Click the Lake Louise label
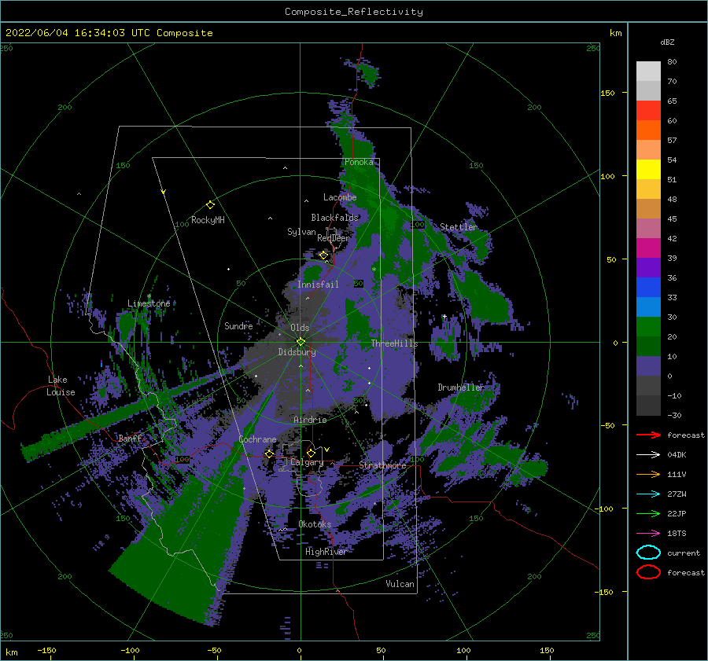The image size is (708, 661). pos(61,386)
